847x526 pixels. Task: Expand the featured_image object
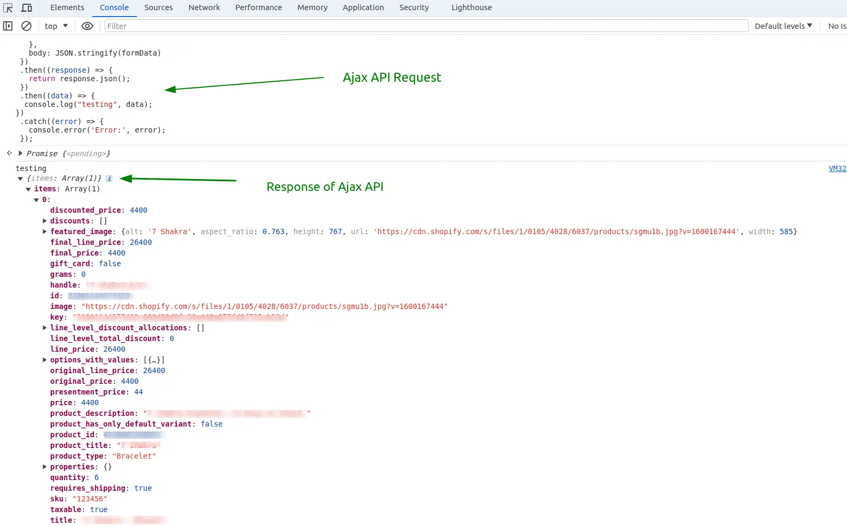click(x=45, y=231)
